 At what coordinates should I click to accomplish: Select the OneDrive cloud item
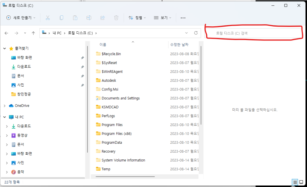pyautogui.click(x=19, y=106)
